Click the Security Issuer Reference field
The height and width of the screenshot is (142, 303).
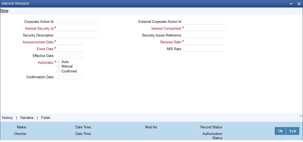(204, 35)
